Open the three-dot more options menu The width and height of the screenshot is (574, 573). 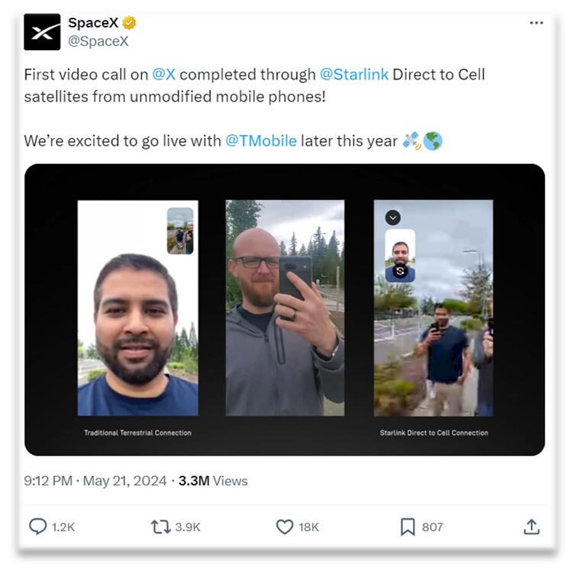point(537,23)
